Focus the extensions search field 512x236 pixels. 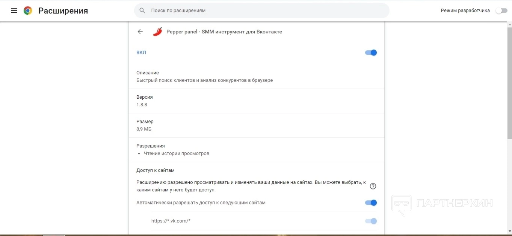pyautogui.click(x=262, y=11)
